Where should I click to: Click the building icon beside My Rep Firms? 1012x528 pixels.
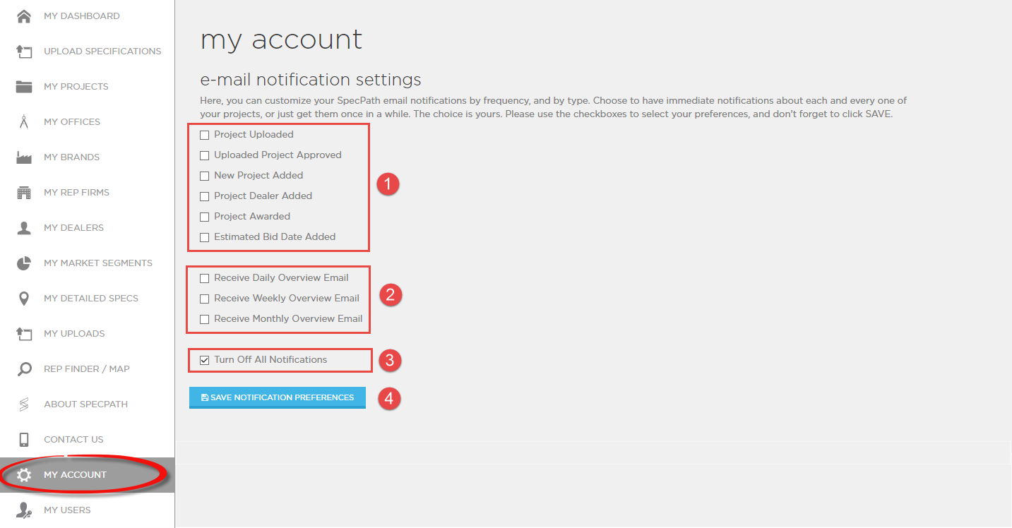(24, 192)
